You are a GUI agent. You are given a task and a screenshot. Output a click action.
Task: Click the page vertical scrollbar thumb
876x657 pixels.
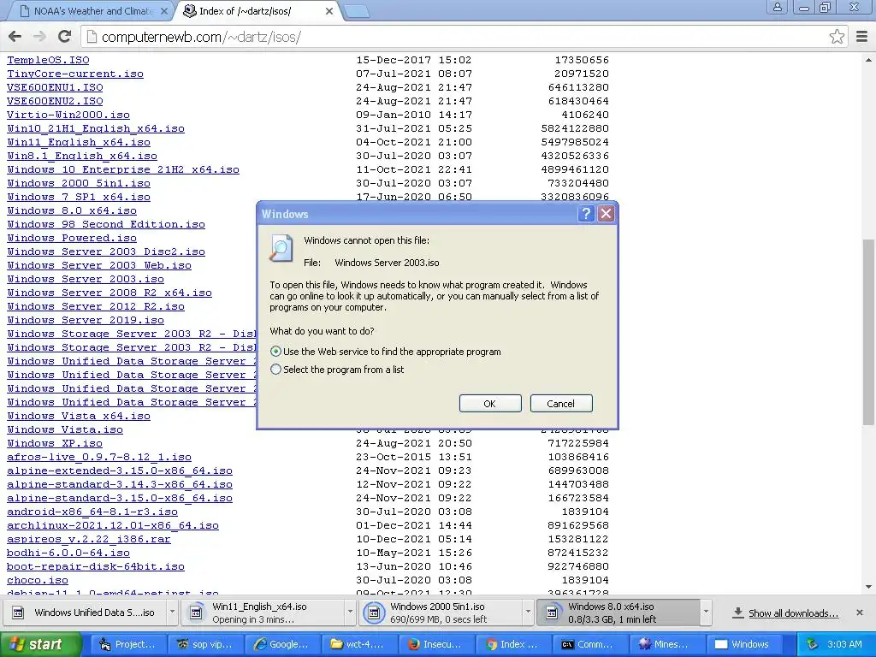[x=868, y=333]
